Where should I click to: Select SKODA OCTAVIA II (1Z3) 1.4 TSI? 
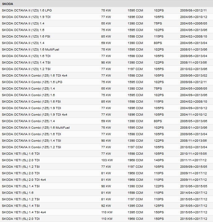(106, 63)
